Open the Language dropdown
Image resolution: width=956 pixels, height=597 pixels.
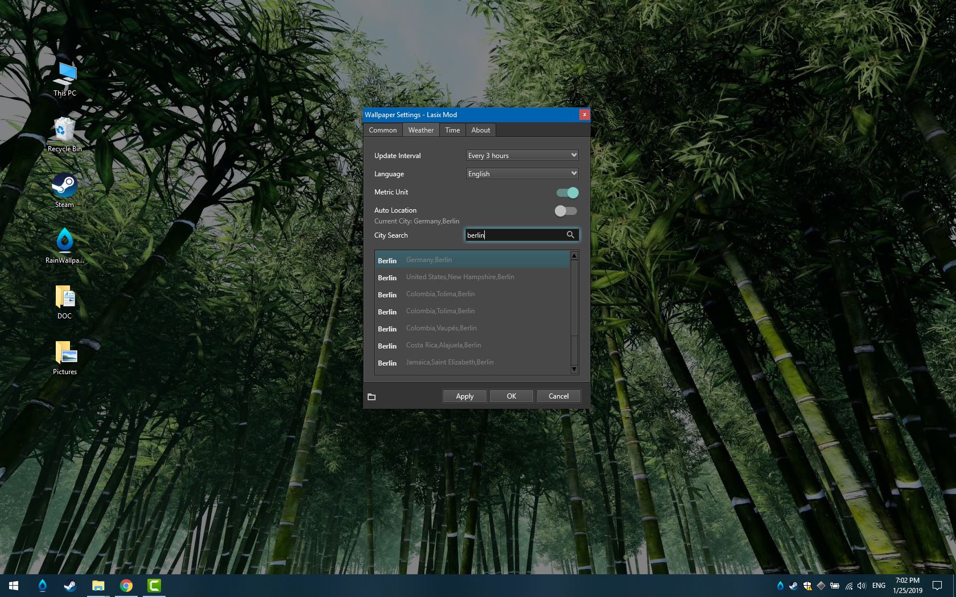click(521, 173)
